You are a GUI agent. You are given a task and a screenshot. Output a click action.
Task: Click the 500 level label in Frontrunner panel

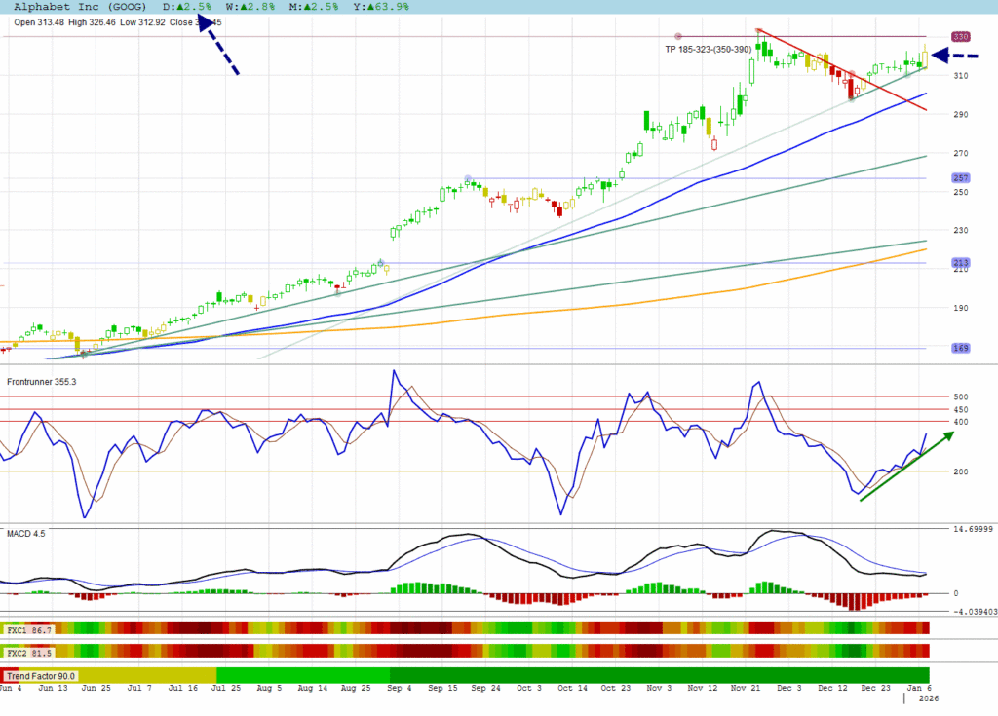(x=959, y=396)
